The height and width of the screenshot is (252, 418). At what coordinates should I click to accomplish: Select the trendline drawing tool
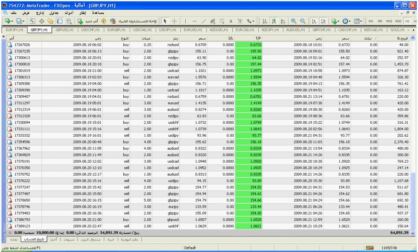coord(204,21)
